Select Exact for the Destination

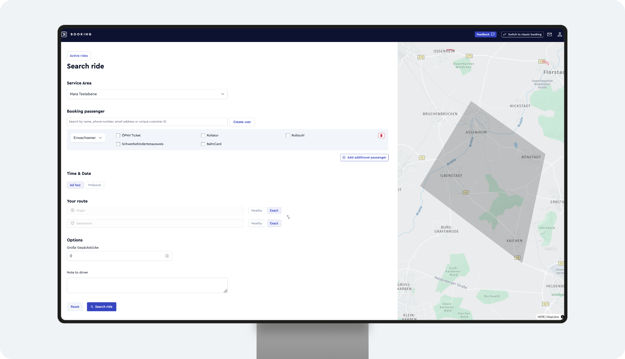coord(274,223)
